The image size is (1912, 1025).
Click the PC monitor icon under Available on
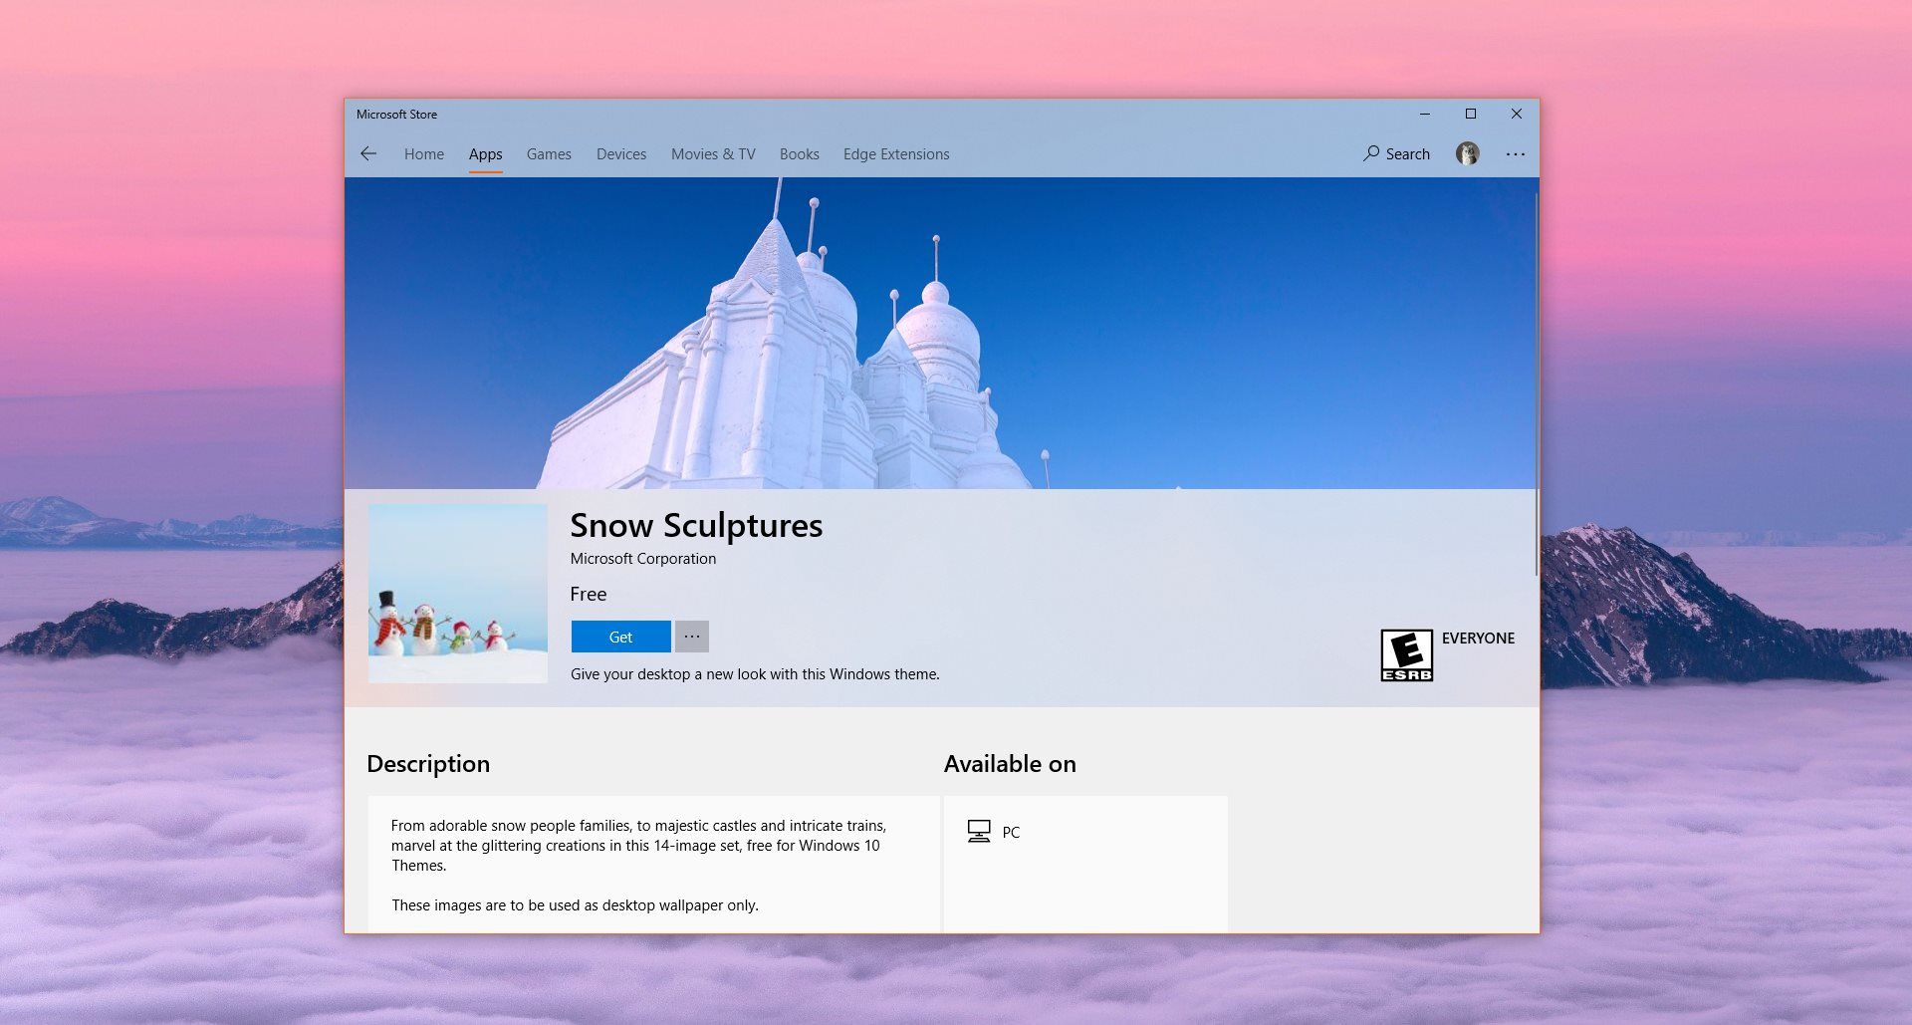979,832
